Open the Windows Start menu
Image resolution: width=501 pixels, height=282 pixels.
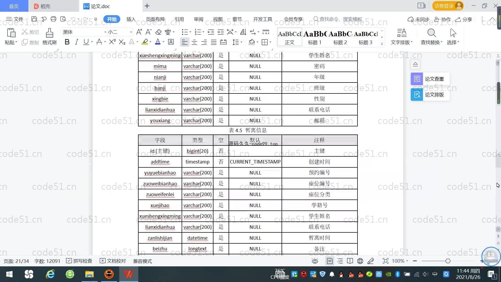9,274
